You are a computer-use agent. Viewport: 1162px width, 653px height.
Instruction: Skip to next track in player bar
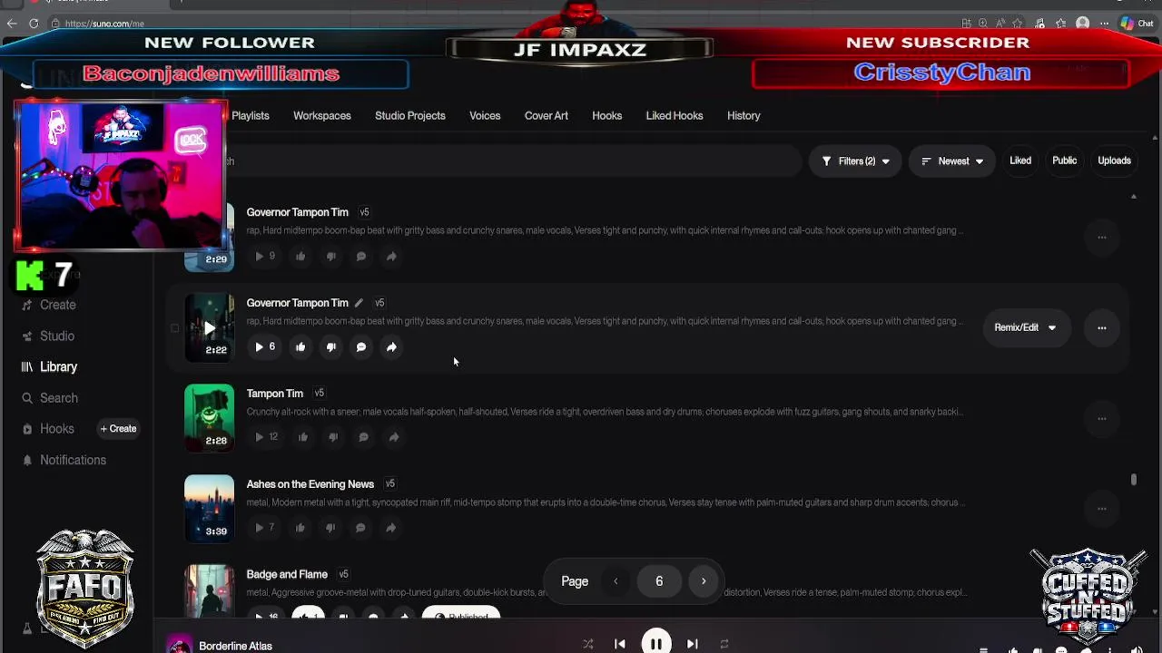pyautogui.click(x=693, y=644)
